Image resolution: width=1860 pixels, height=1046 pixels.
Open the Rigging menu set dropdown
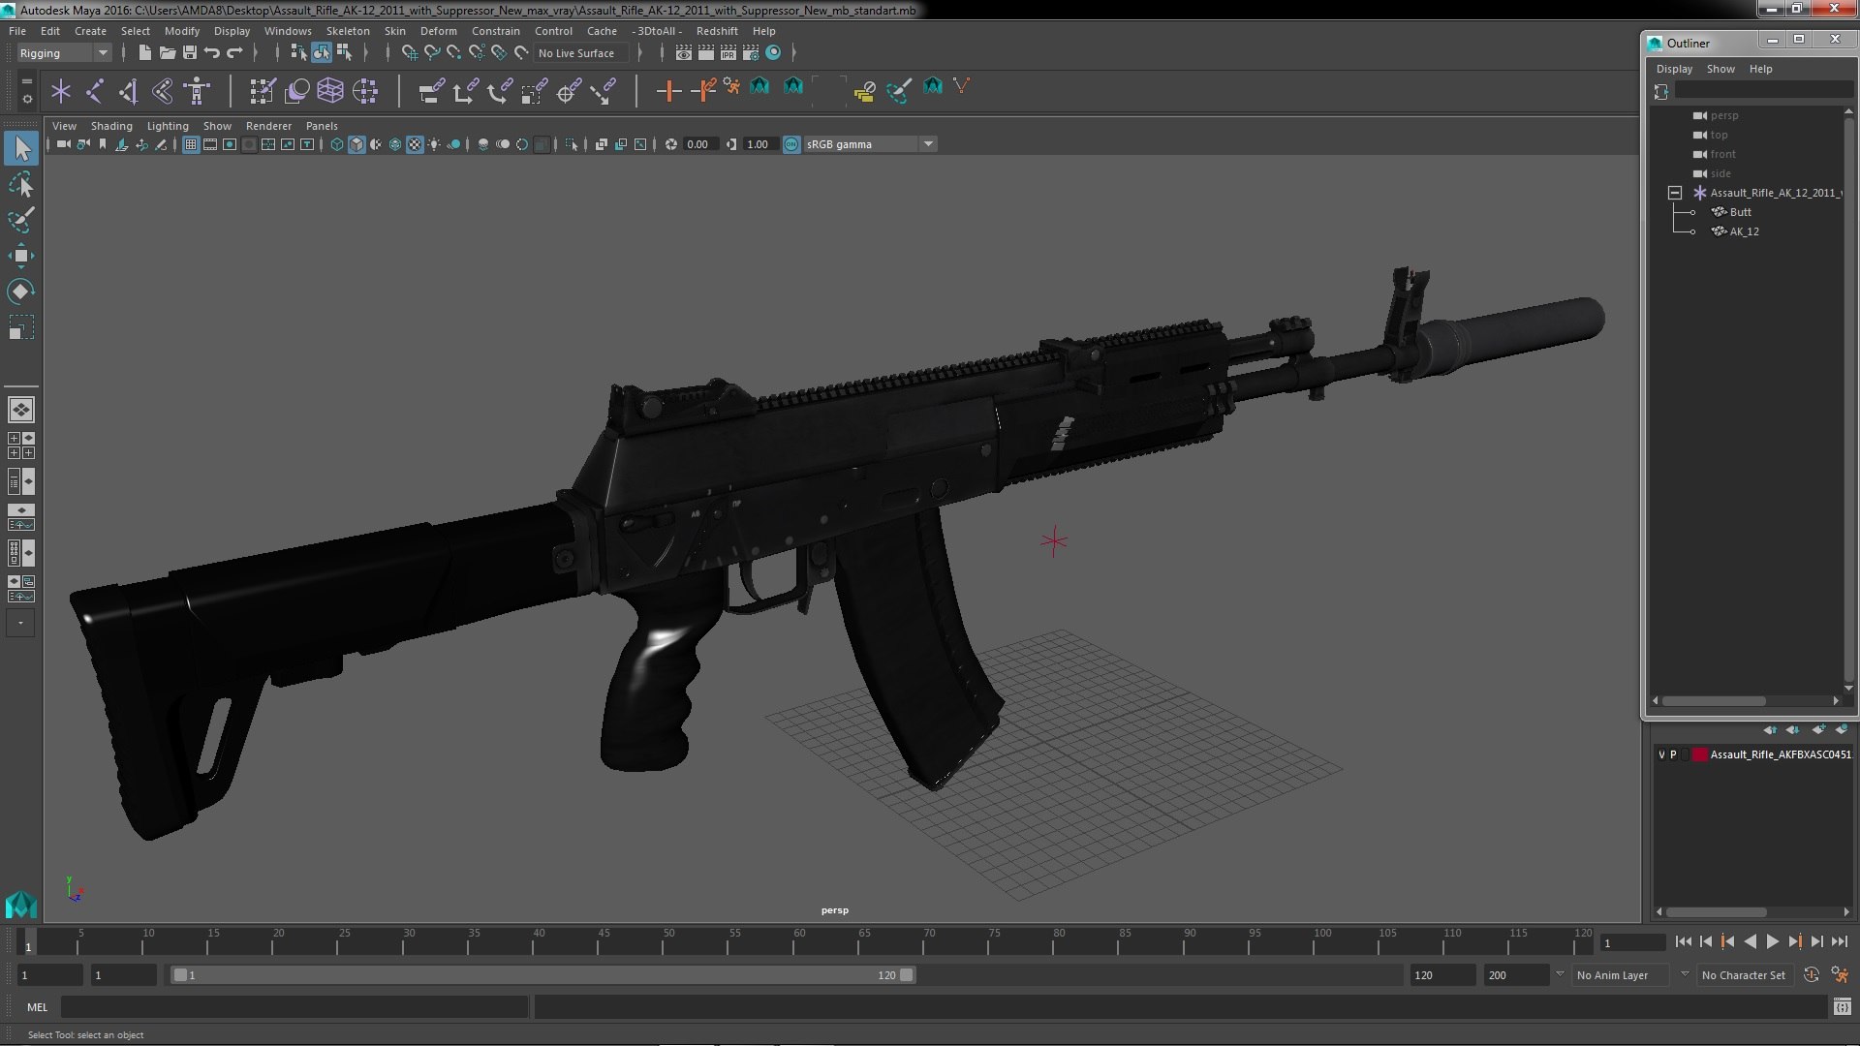[x=64, y=53]
